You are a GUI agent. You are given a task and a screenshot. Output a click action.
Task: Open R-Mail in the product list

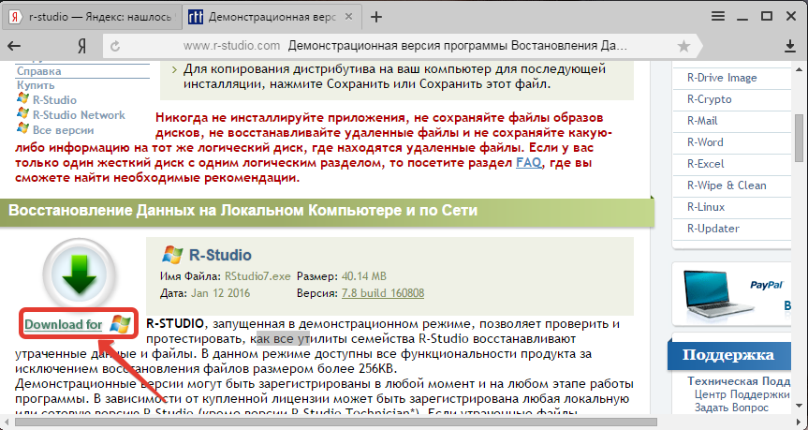pyautogui.click(x=702, y=121)
